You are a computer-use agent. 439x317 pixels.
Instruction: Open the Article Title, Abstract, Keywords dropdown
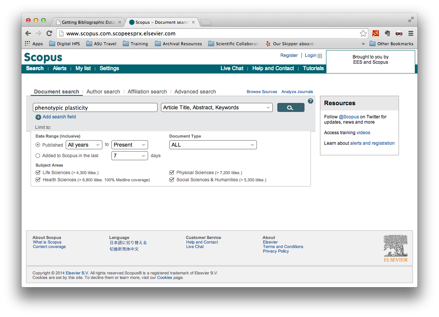click(217, 107)
